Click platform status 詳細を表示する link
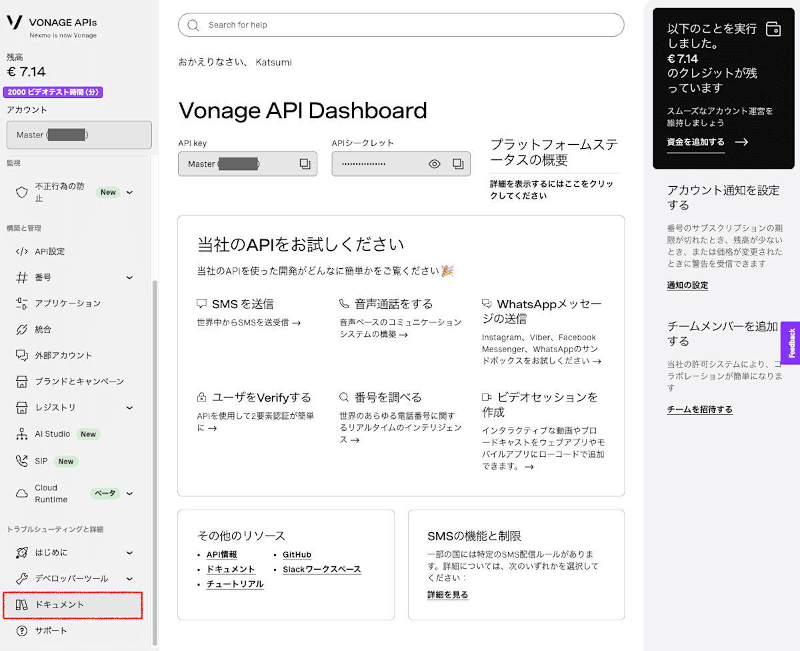Viewport: 800px width, 651px height. click(x=551, y=189)
